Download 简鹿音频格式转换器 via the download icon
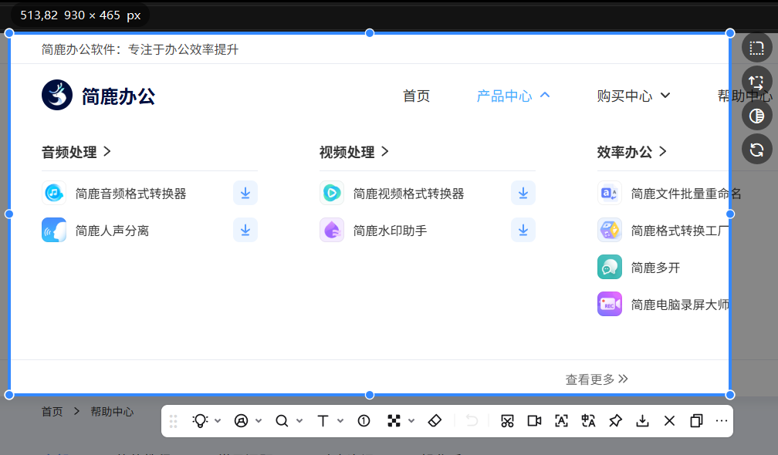778x455 pixels. [245, 193]
